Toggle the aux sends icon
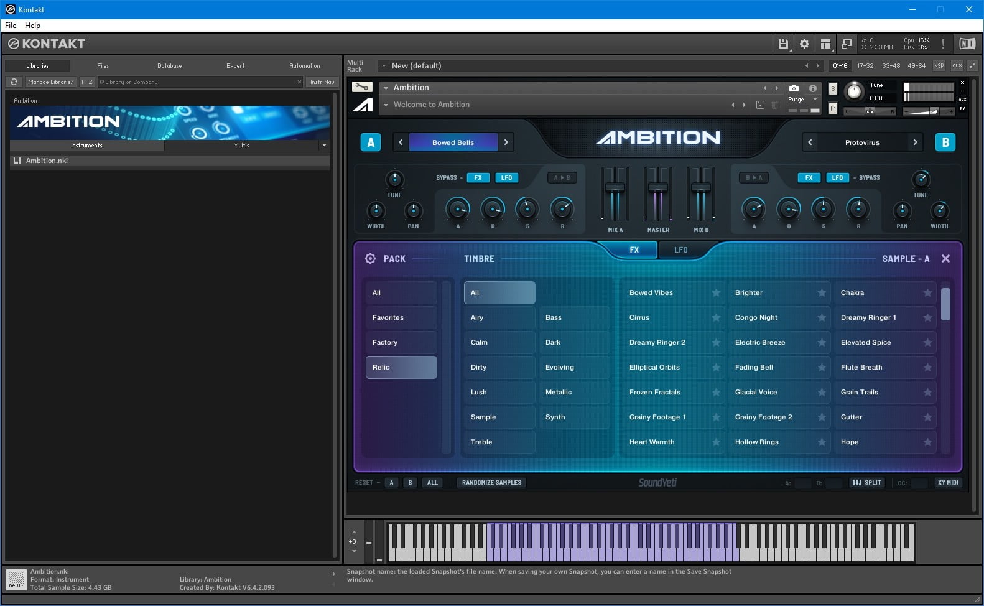The width and height of the screenshot is (984, 606). coord(957,65)
